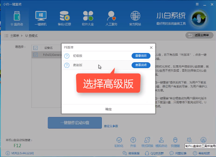The height and width of the screenshot is (157, 216).
Task: Click 确定 in the PE版本 dialog
Action: click(109, 109)
